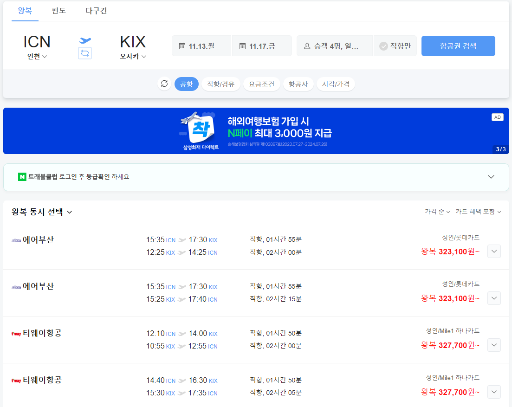Viewport: 512px width, 407px height.
Task: Toggle the 직항만 direct-only checkbox
Action: 383,46
